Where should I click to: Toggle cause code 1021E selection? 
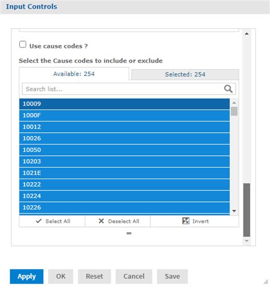124,173
